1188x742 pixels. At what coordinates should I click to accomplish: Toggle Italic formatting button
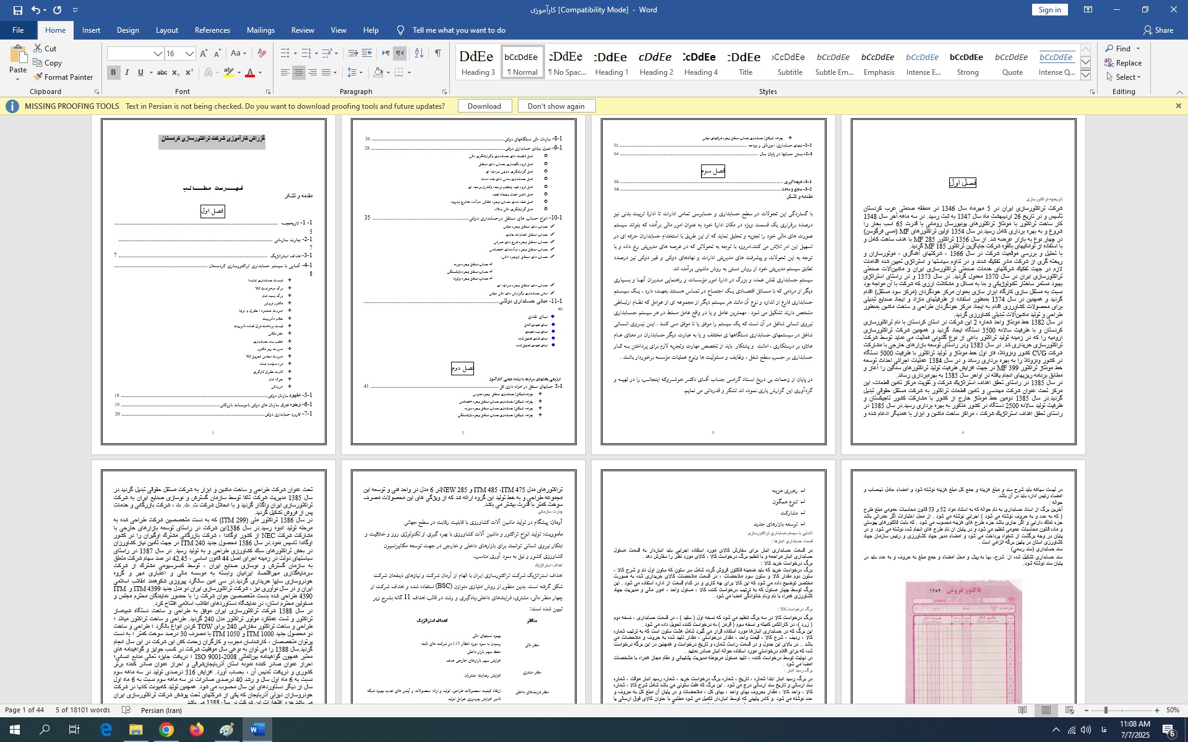[x=127, y=73]
